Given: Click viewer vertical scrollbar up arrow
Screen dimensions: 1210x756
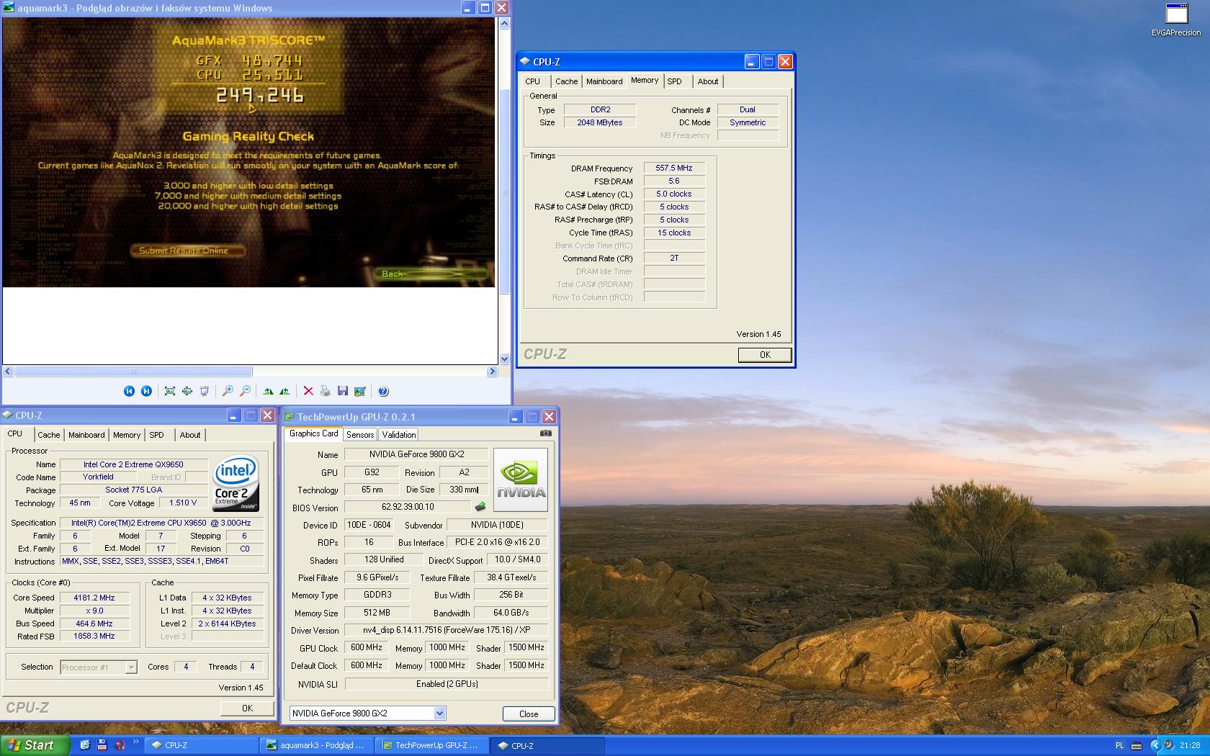Looking at the screenshot, I should (504, 23).
